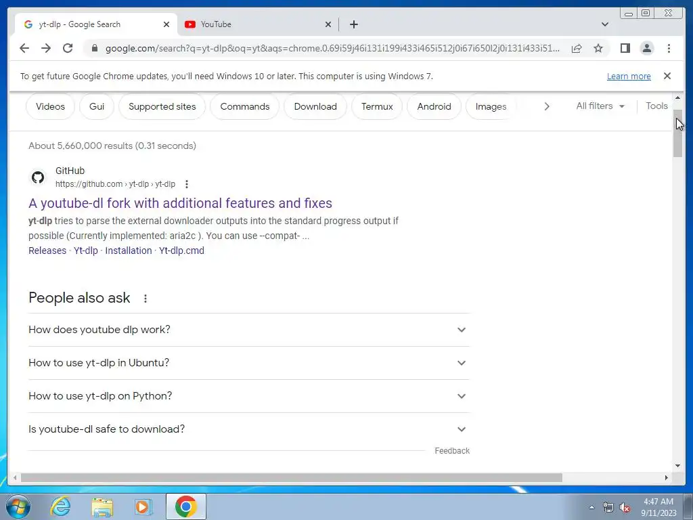Expand Is youtube-dl safe to download
The image size is (693, 520).
[x=249, y=429]
